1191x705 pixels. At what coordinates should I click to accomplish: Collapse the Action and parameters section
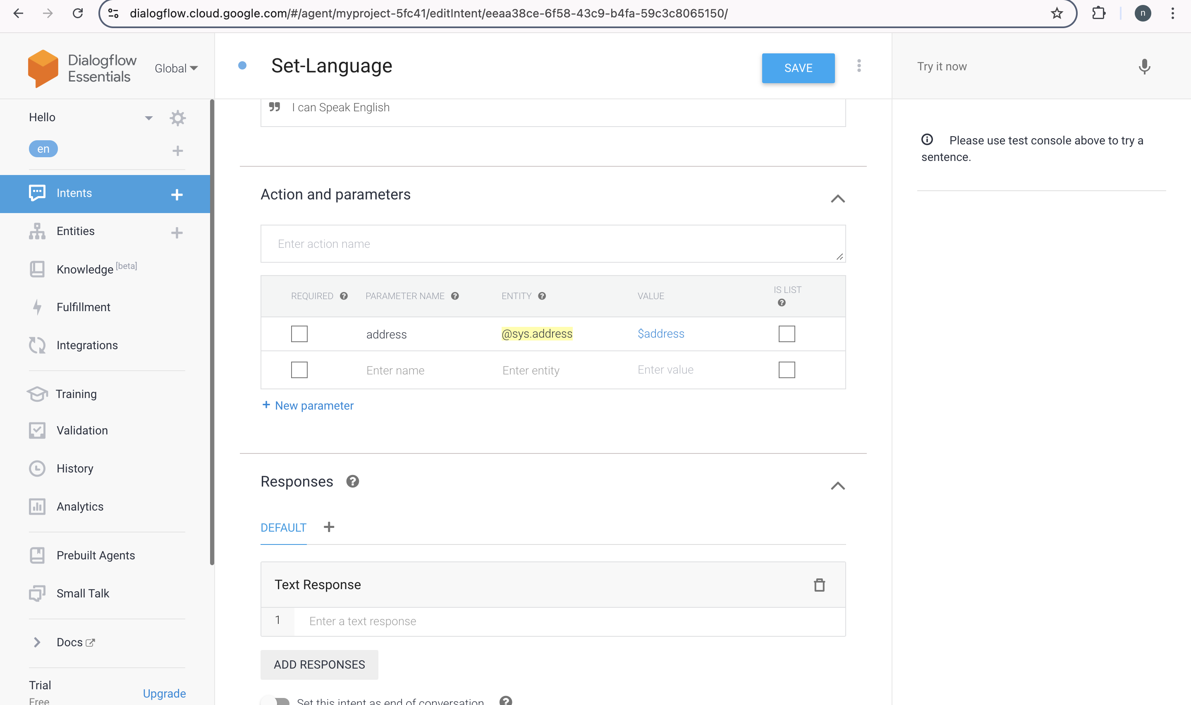[838, 199]
